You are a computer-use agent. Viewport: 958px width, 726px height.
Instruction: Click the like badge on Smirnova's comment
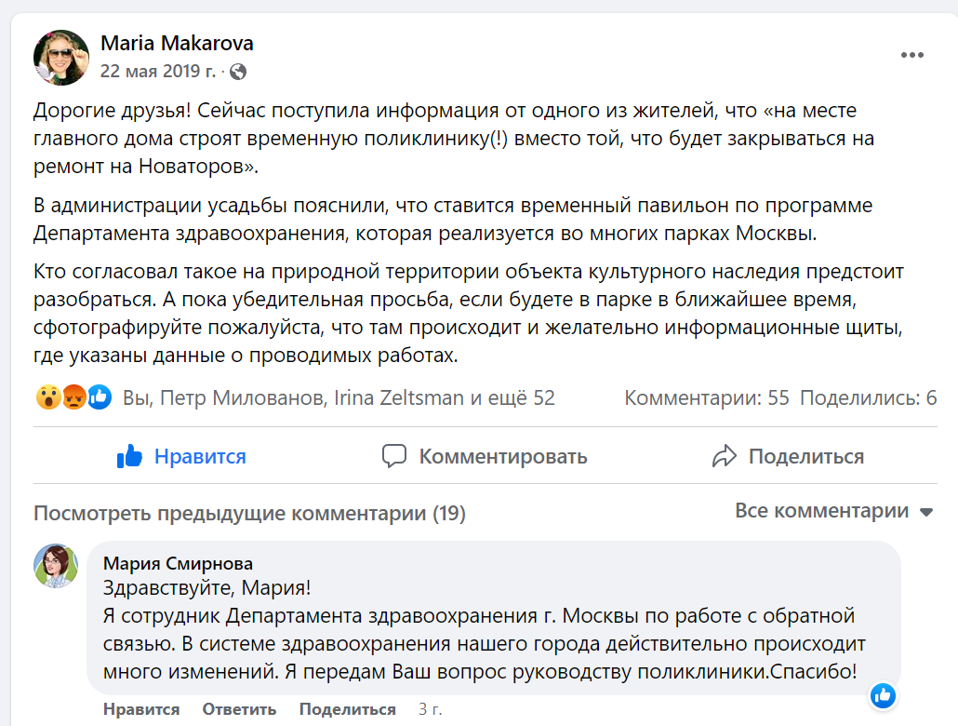tap(883, 694)
